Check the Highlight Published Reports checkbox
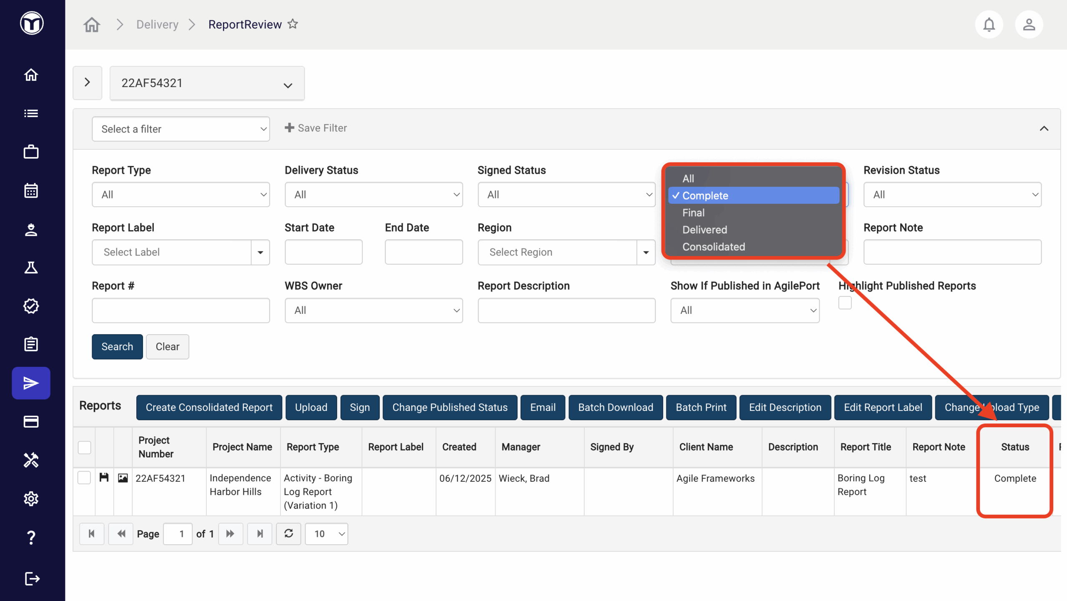The height and width of the screenshot is (601, 1067). tap(845, 303)
